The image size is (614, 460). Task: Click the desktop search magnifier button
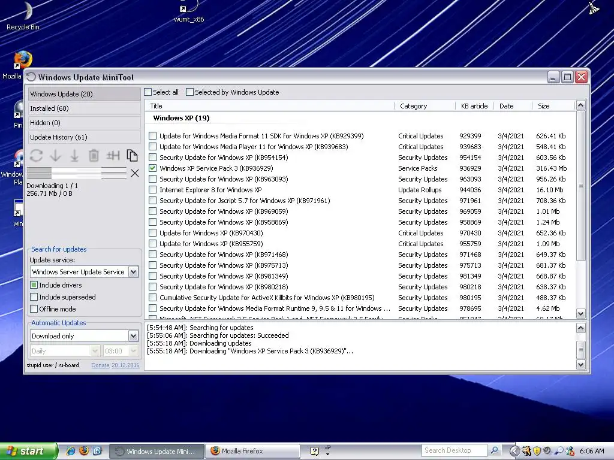(x=494, y=450)
